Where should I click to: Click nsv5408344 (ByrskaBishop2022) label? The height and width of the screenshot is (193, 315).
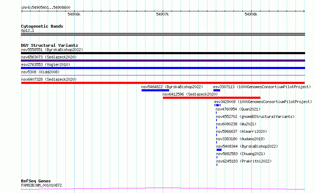click(247, 146)
